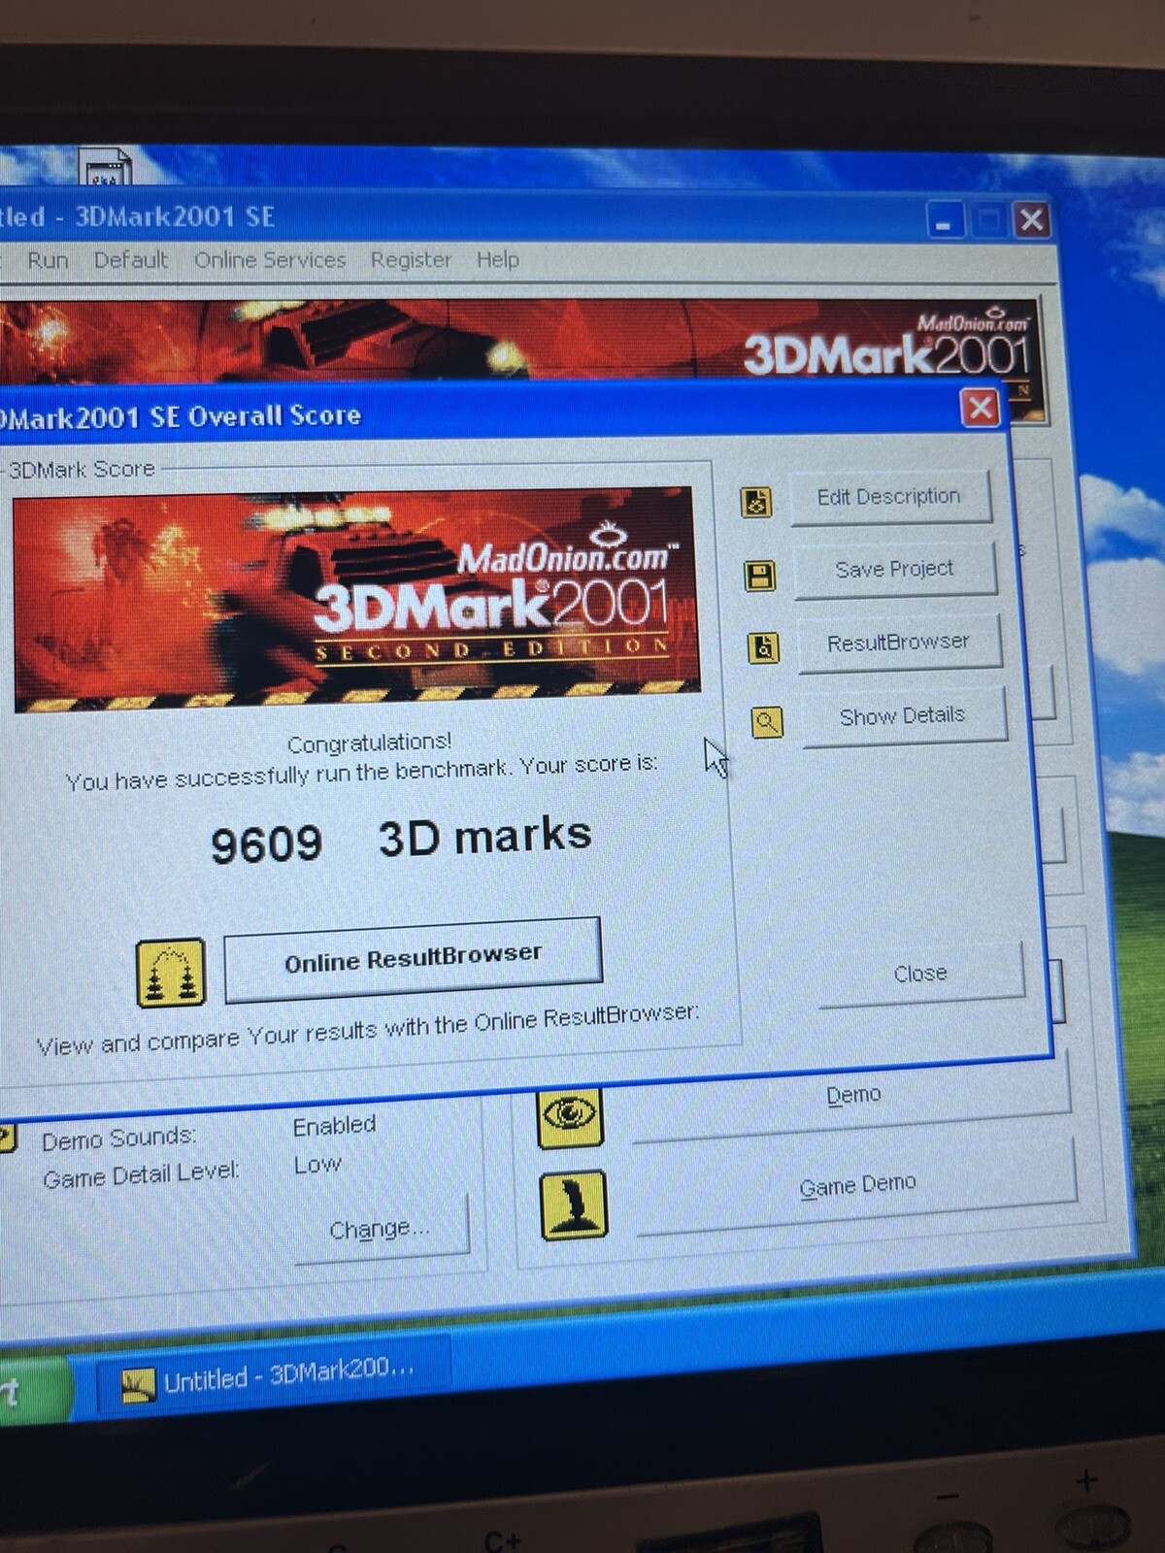
Task: Click the joystick icon next to Game Demo
Action: click(x=574, y=1205)
